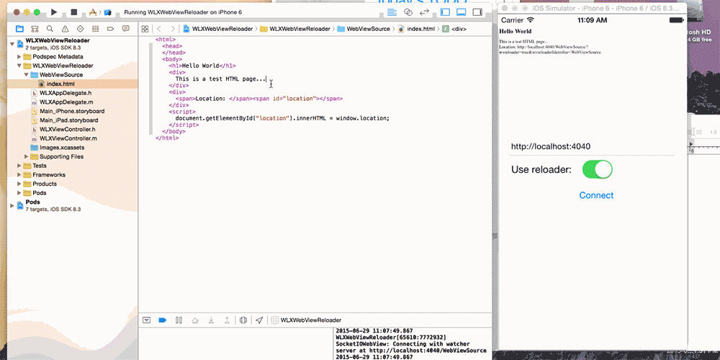Viewport: 720px width, 360px height.
Task: Switch to the Assistant editor
Action: (x=408, y=12)
